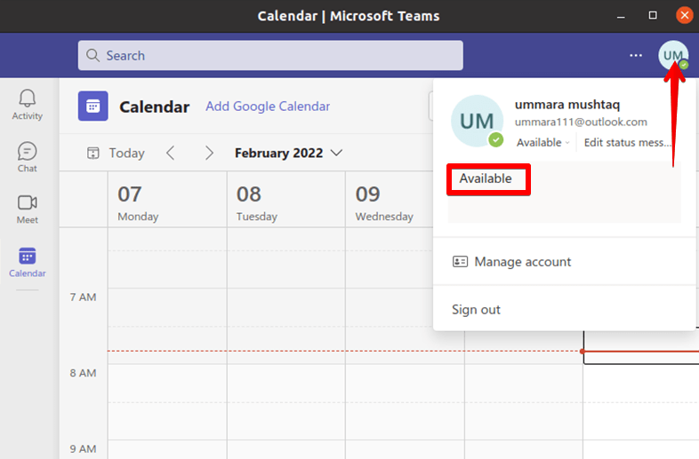The height and width of the screenshot is (459, 699).
Task: Maximize the Teams window
Action: tap(653, 16)
